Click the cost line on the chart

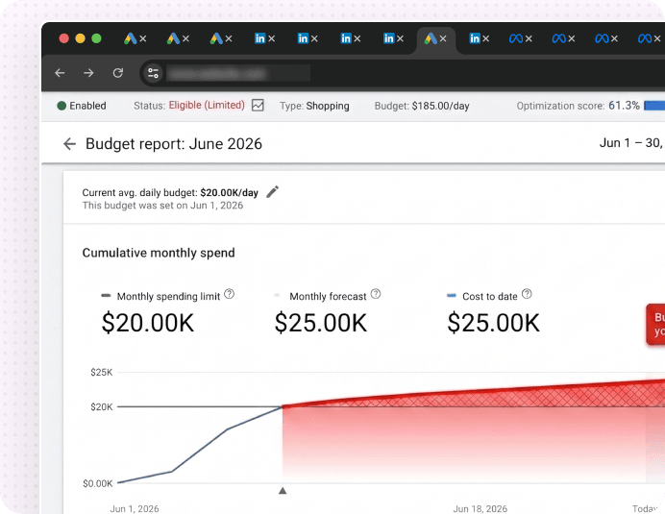coord(199,451)
